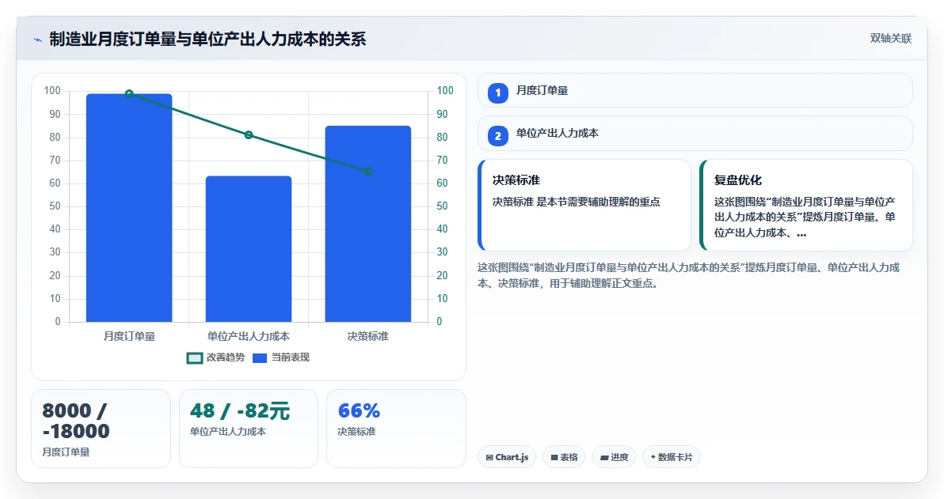Image resolution: width=944 pixels, height=499 pixels.
Task: Click the blue 当前表现 legend color box
Action: click(260, 358)
